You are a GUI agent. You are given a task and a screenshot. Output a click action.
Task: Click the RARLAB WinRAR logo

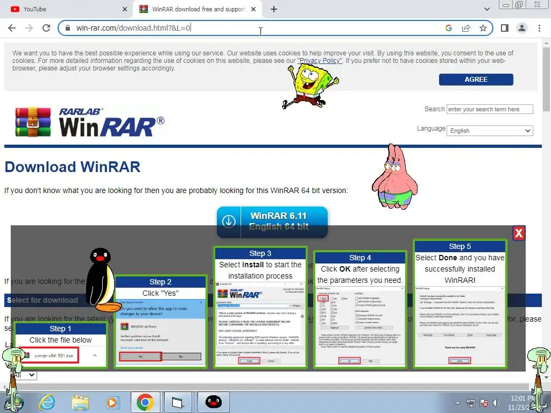pos(90,122)
